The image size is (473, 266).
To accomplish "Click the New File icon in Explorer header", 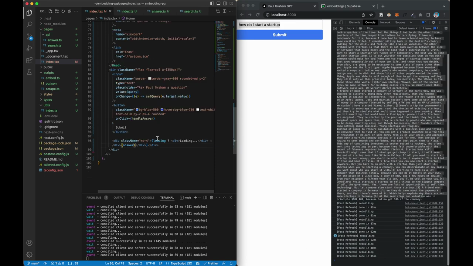I will point(50,11).
